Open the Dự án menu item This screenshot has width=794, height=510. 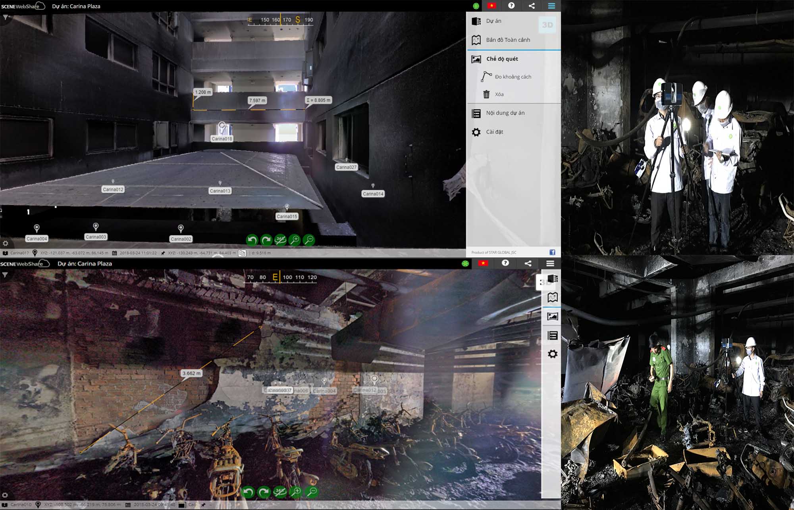[493, 21]
